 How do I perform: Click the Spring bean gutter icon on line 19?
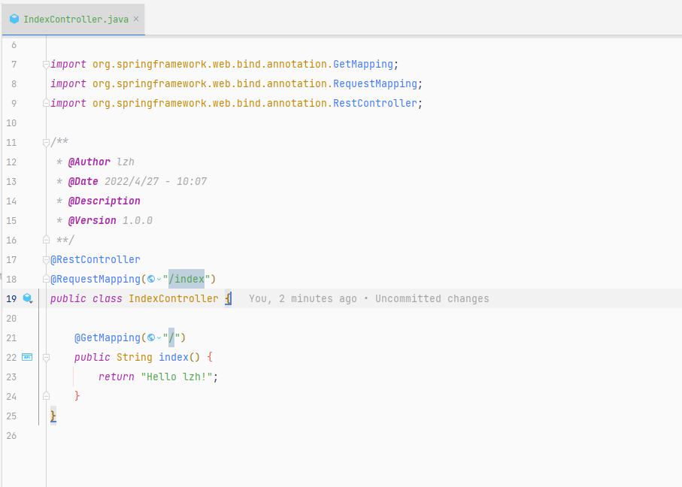coord(27,298)
